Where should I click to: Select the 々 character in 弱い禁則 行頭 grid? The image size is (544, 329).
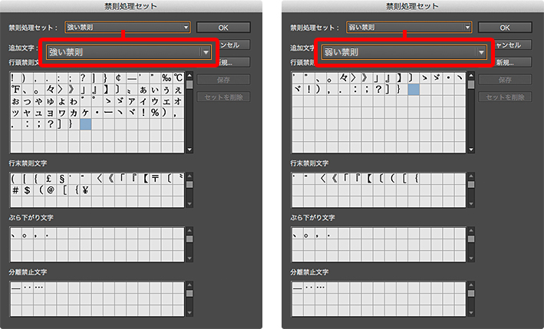click(344, 78)
